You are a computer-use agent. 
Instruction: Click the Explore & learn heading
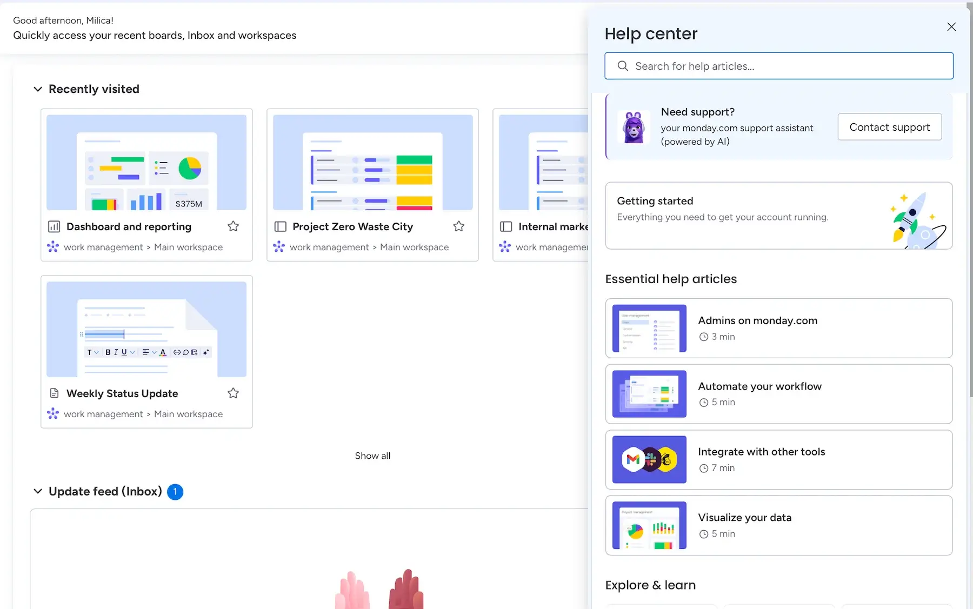pyautogui.click(x=650, y=585)
